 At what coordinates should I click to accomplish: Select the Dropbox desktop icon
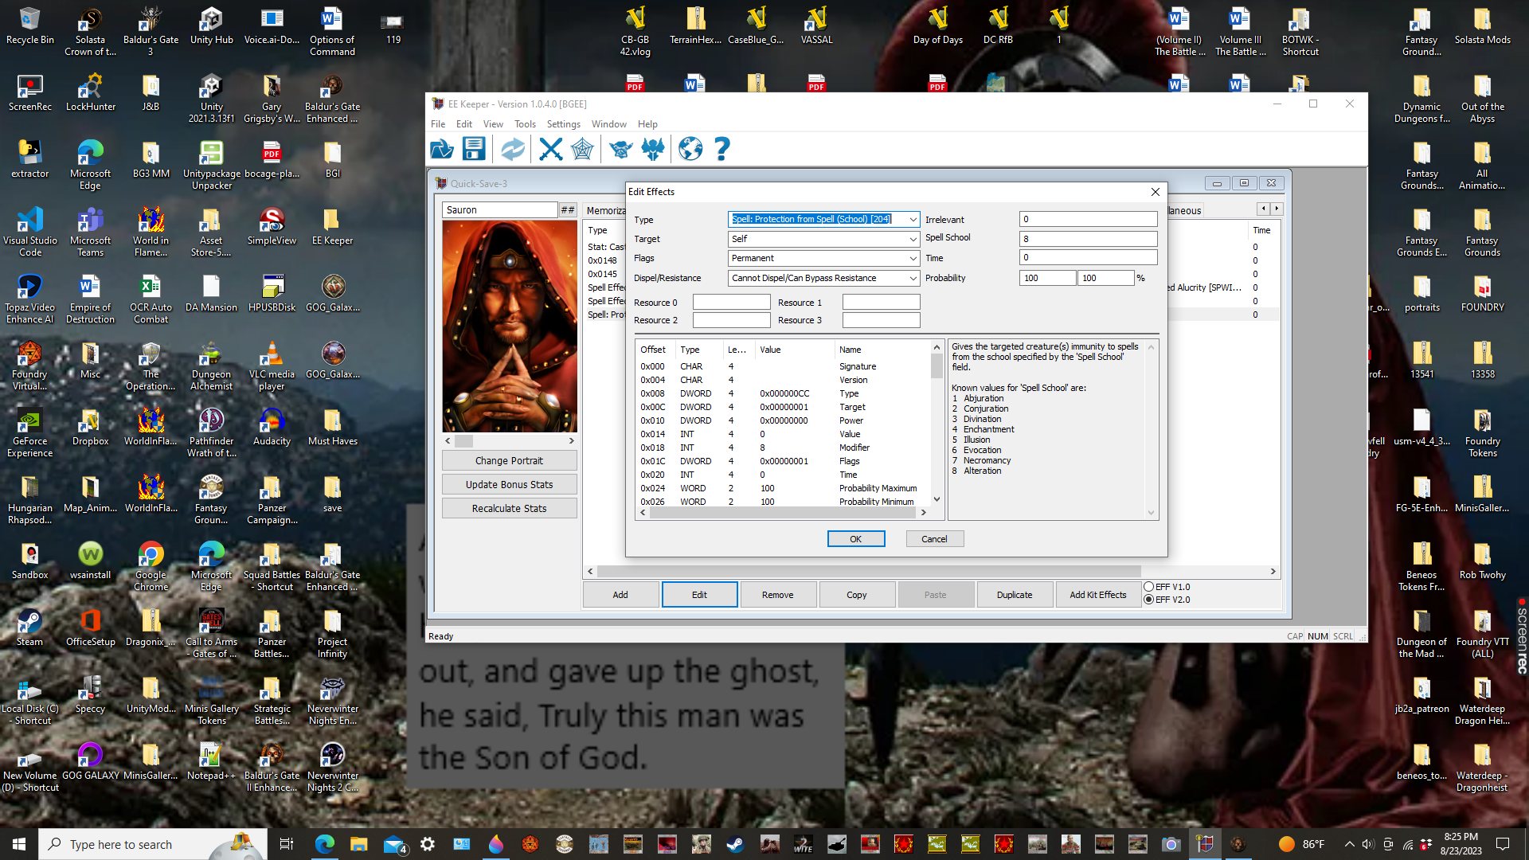pyautogui.click(x=90, y=428)
